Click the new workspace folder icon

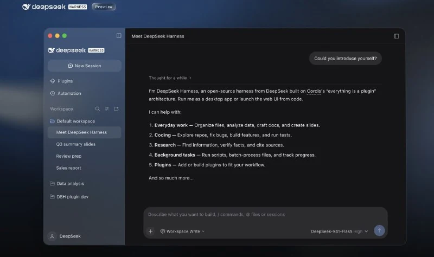tap(116, 109)
